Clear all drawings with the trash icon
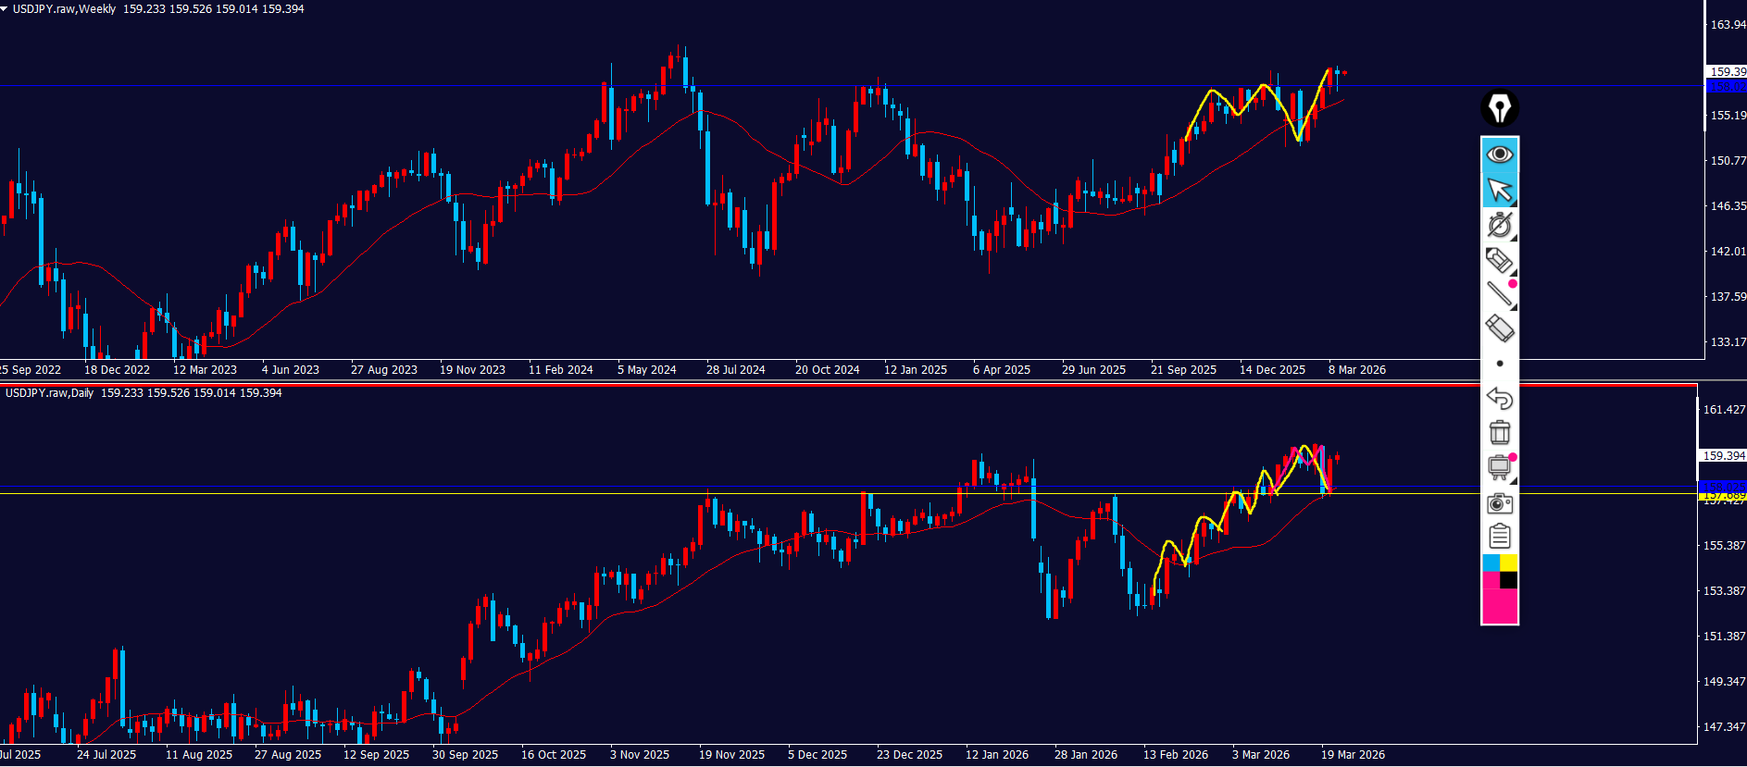Viewport: 1747px width, 767px height. (1499, 432)
